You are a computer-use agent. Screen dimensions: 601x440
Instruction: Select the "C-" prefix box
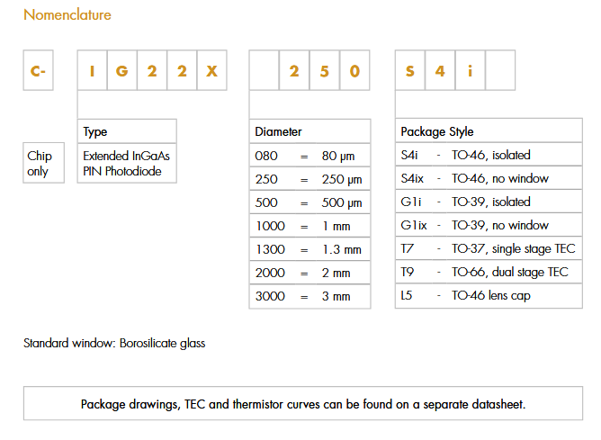coord(38,72)
